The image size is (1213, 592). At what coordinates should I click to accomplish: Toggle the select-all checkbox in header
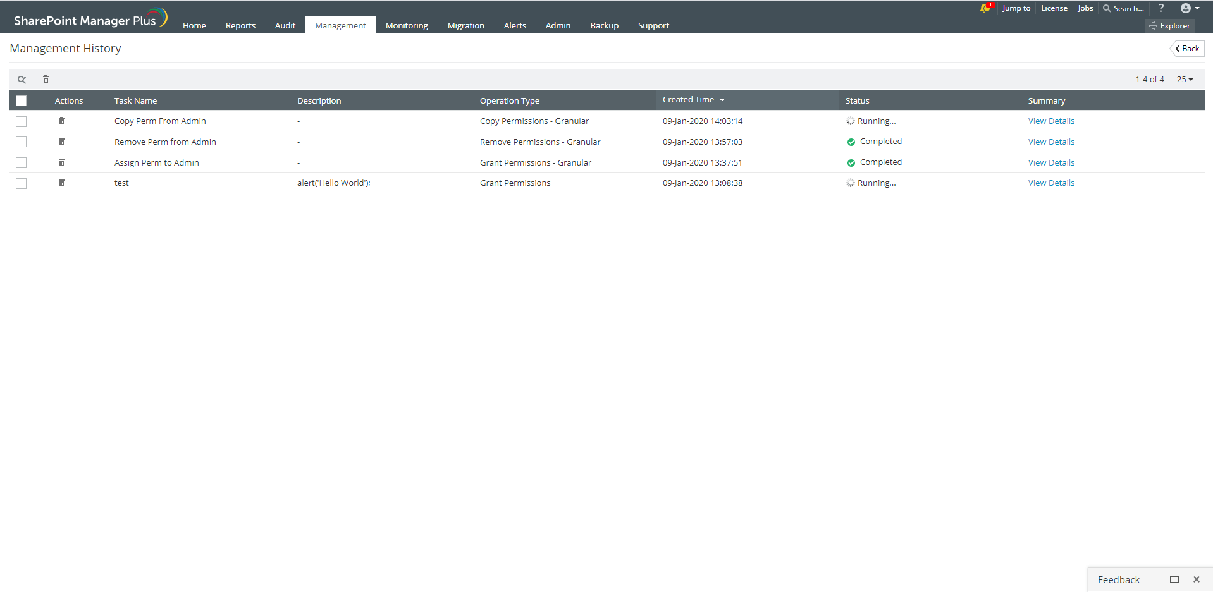click(21, 100)
